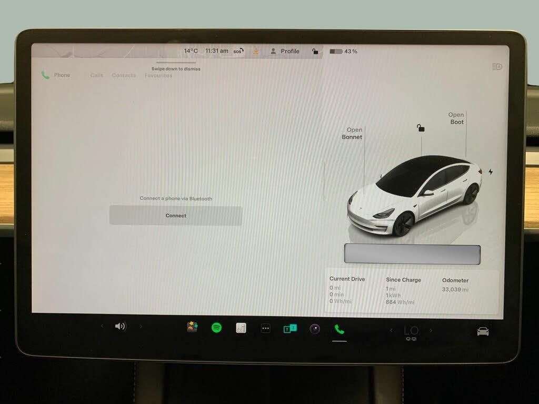Open the all apps three-dot launcher
Image resolution: width=539 pixels, height=404 pixels.
click(x=265, y=328)
